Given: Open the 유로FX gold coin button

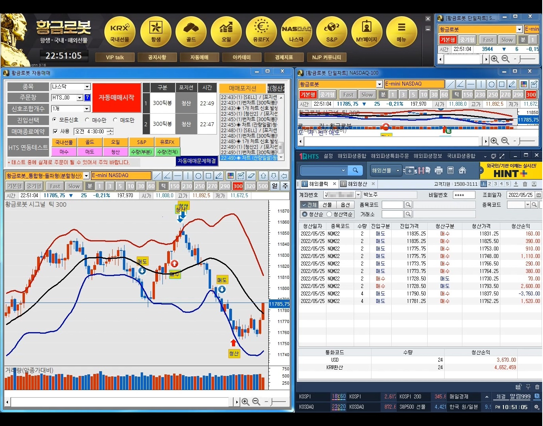Looking at the screenshot, I should tap(261, 32).
